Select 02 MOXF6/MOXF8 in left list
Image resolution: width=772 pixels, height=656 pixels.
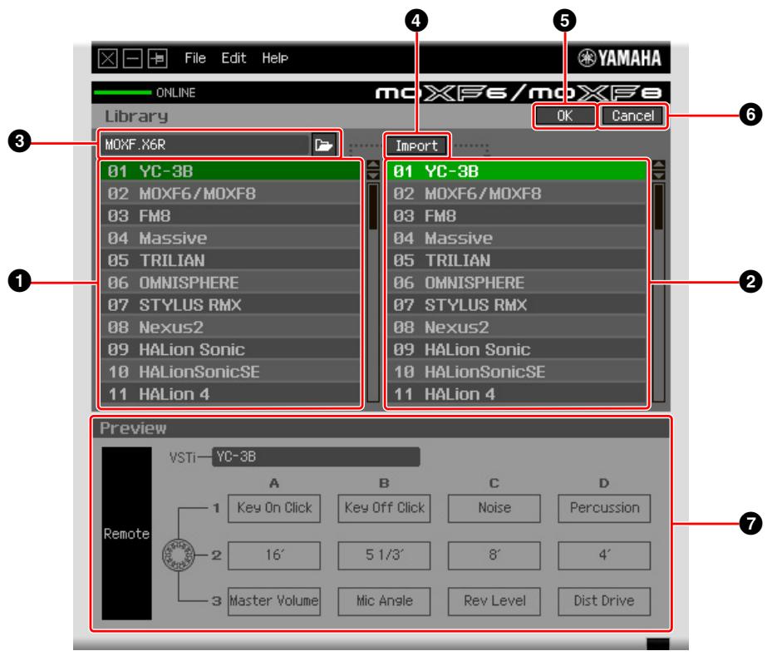pos(230,193)
